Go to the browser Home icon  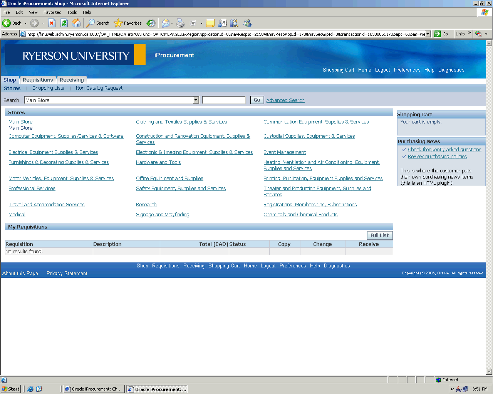click(x=77, y=23)
